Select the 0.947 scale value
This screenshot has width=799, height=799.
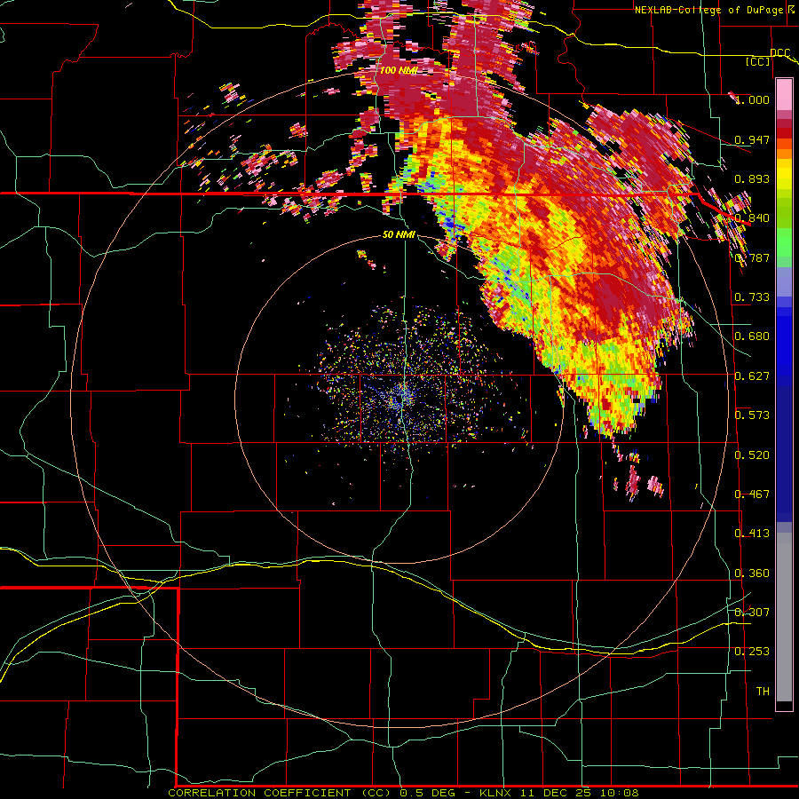pyautogui.click(x=752, y=139)
